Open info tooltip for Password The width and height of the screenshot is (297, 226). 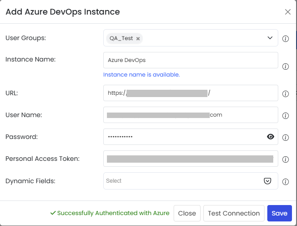286,138
